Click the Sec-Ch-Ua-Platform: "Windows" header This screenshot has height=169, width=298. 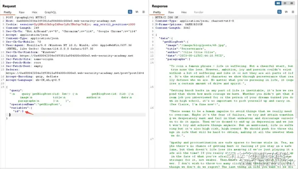pos(31,52)
